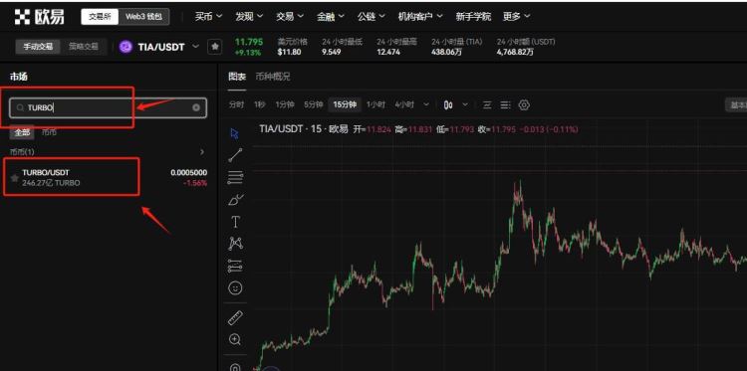The image size is (747, 371).
Task: Select the 15分钟 interval
Action: pyautogui.click(x=345, y=104)
